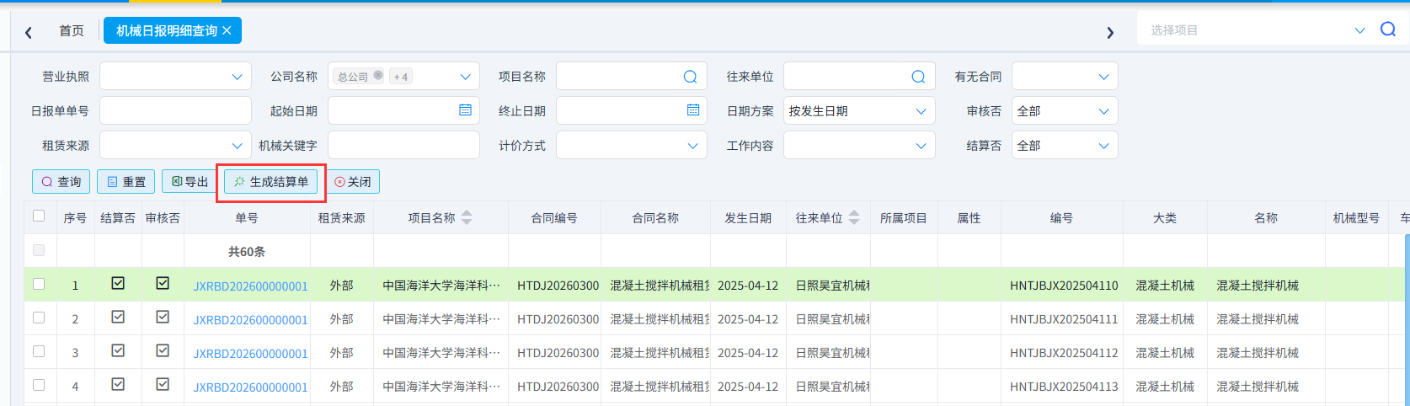Check the selection box for row 4

tap(39, 385)
